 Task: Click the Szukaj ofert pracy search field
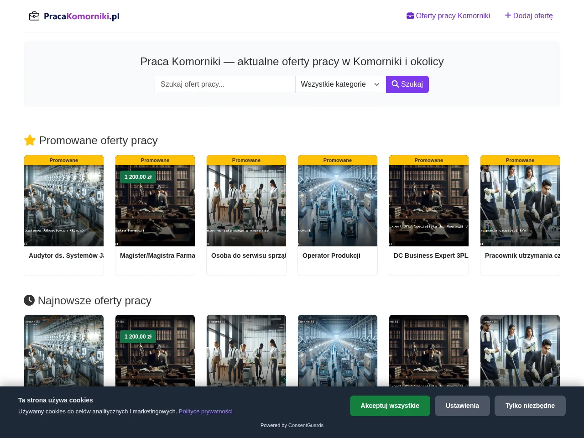click(x=225, y=84)
